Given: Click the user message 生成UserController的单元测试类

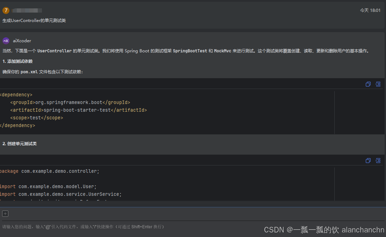Looking at the screenshot, I should click(34, 21).
